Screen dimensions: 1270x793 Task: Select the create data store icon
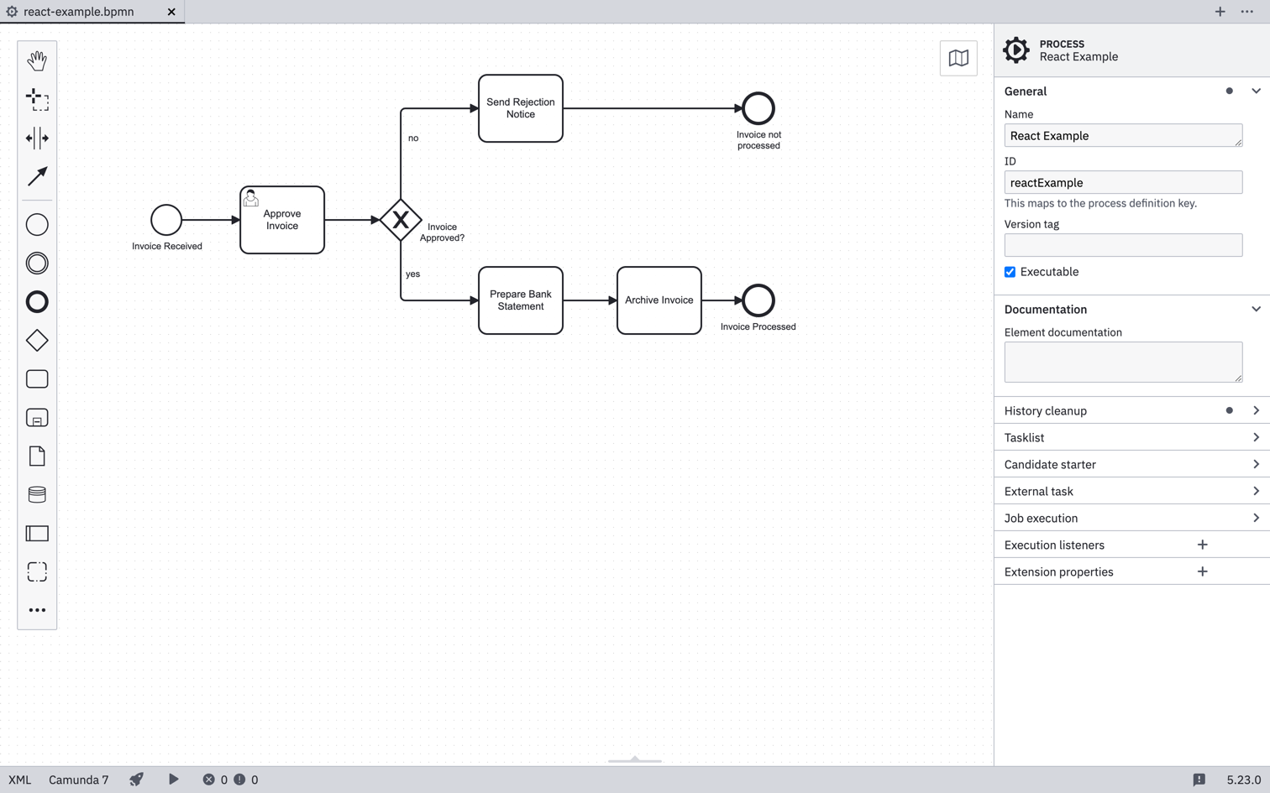pyautogui.click(x=37, y=494)
